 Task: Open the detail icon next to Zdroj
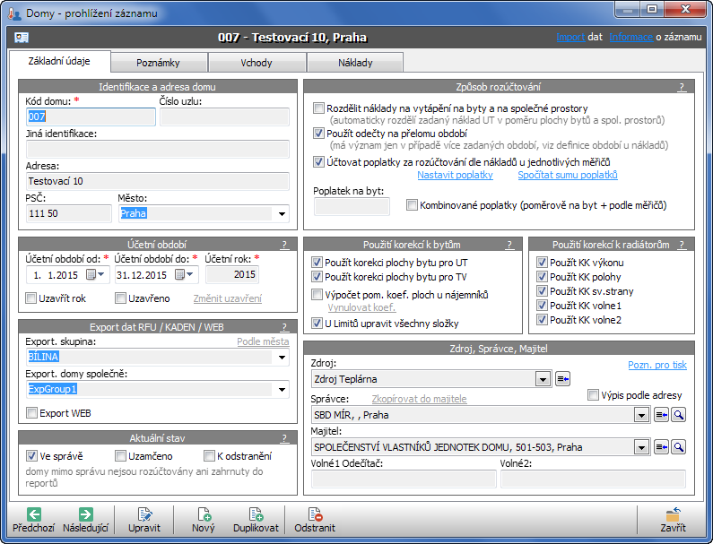click(563, 378)
